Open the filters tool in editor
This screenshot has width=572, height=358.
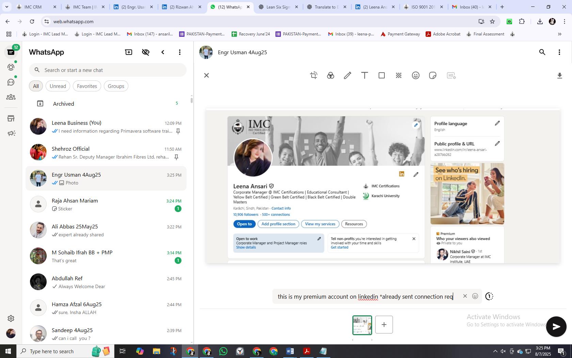[331, 75]
